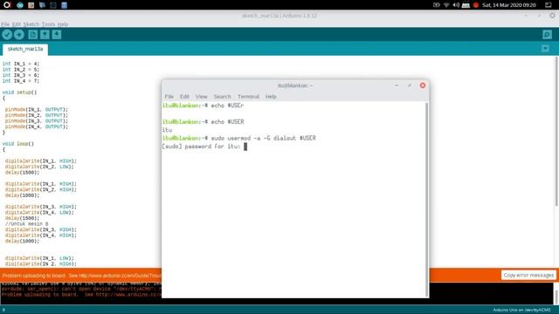Click the blue document launcher icon in top panel
The image size is (559, 314).
pyautogui.click(x=64, y=5)
